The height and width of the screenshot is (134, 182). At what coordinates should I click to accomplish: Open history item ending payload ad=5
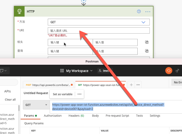pyautogui.click(x=7, y=119)
